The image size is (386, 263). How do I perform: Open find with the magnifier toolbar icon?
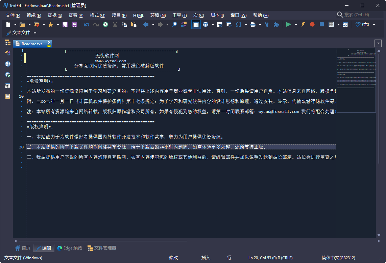(x=175, y=24)
